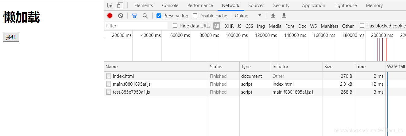Image resolution: width=406 pixels, height=136 pixels.
Task: Click the Import HAR file upload icon
Action: [273, 16]
